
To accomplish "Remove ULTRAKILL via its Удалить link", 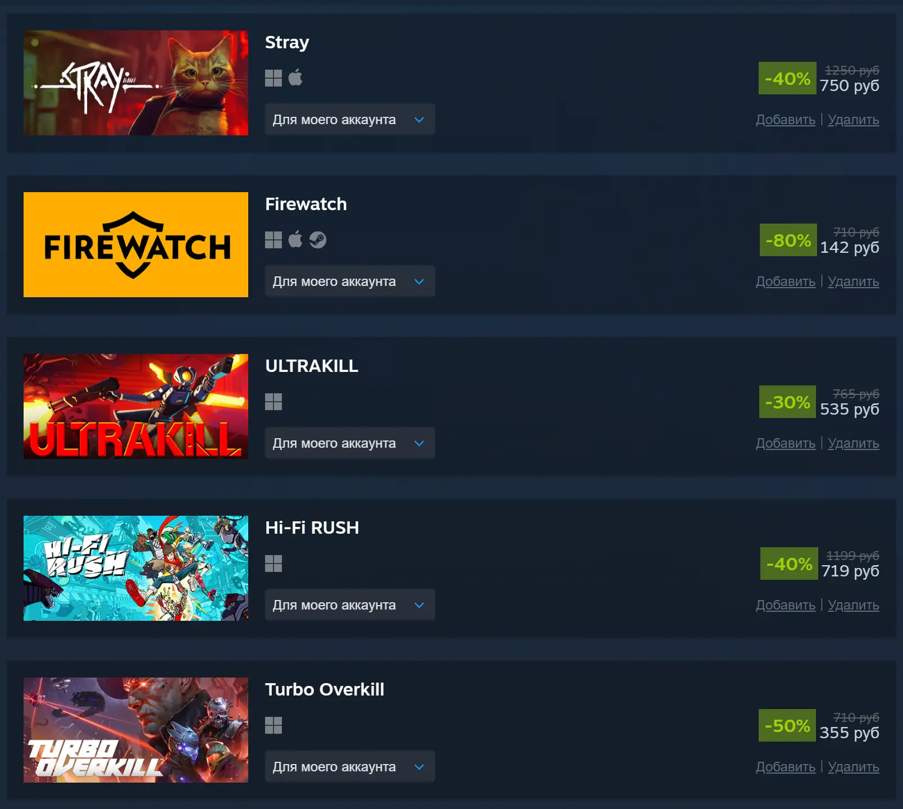I will tap(854, 443).
